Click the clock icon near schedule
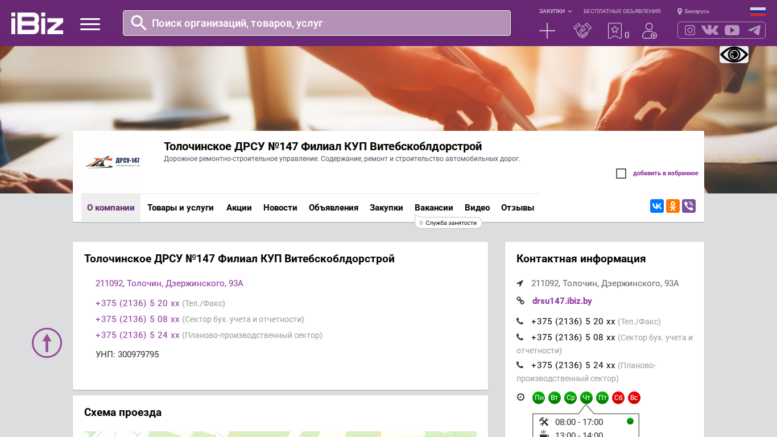This screenshot has height=437, width=777. click(x=520, y=397)
